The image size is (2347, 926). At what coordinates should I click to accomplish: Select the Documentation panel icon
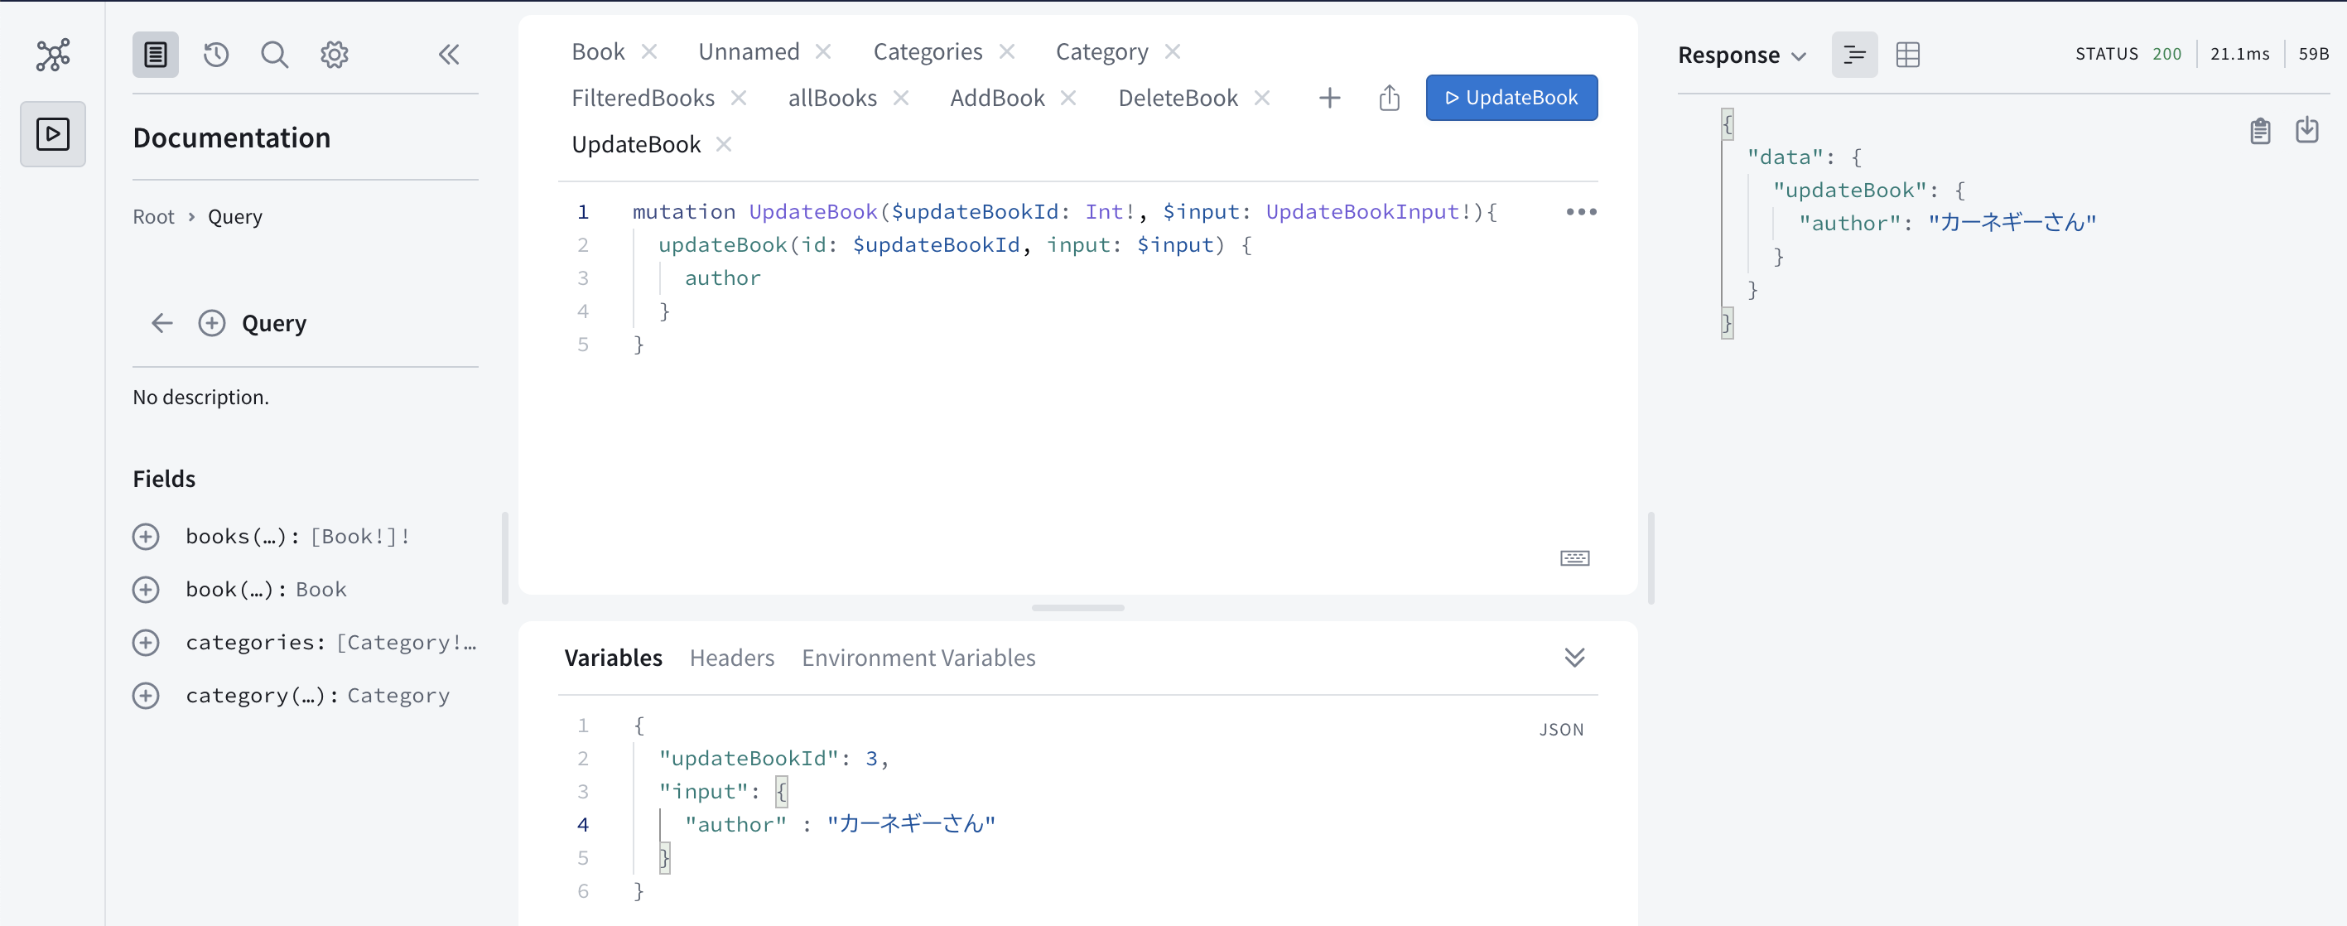pyautogui.click(x=156, y=55)
